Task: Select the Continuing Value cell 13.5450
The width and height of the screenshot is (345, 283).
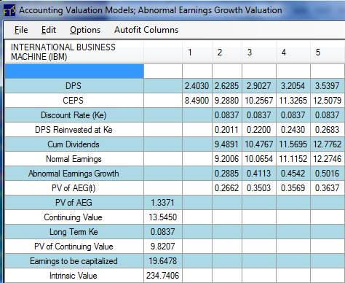Action: pos(163,217)
